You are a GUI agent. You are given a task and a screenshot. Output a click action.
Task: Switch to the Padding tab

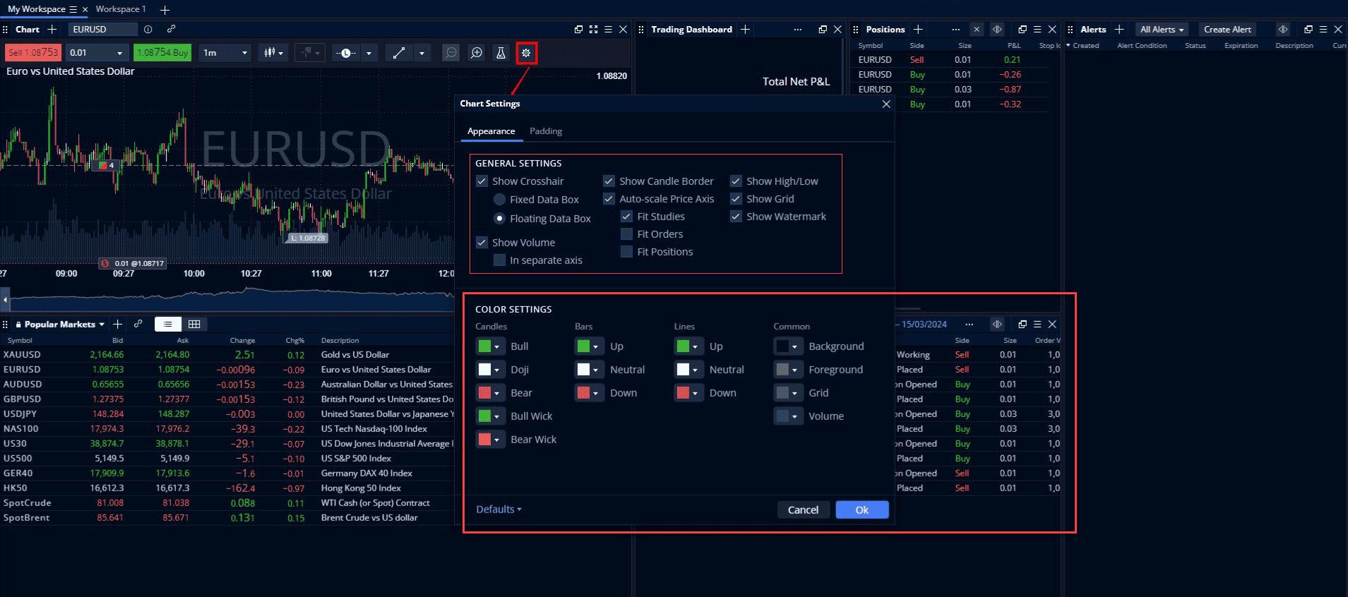(x=546, y=131)
